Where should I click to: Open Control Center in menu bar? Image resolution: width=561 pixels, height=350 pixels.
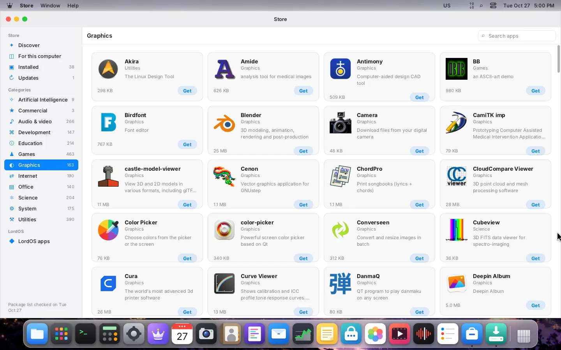(x=493, y=5)
